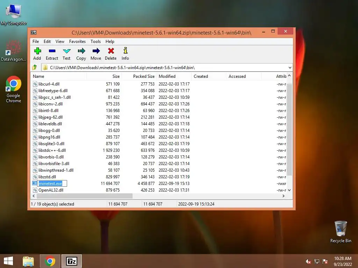The width and height of the screenshot is (358, 268).
Task: Click file icon of OpenAL32.dll
Action: click(35, 190)
